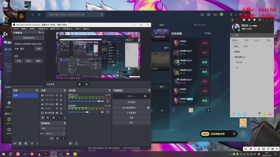This screenshot has width=280, height=157.
Task: Configure virtual camera with the gear icon
Action: point(148,108)
